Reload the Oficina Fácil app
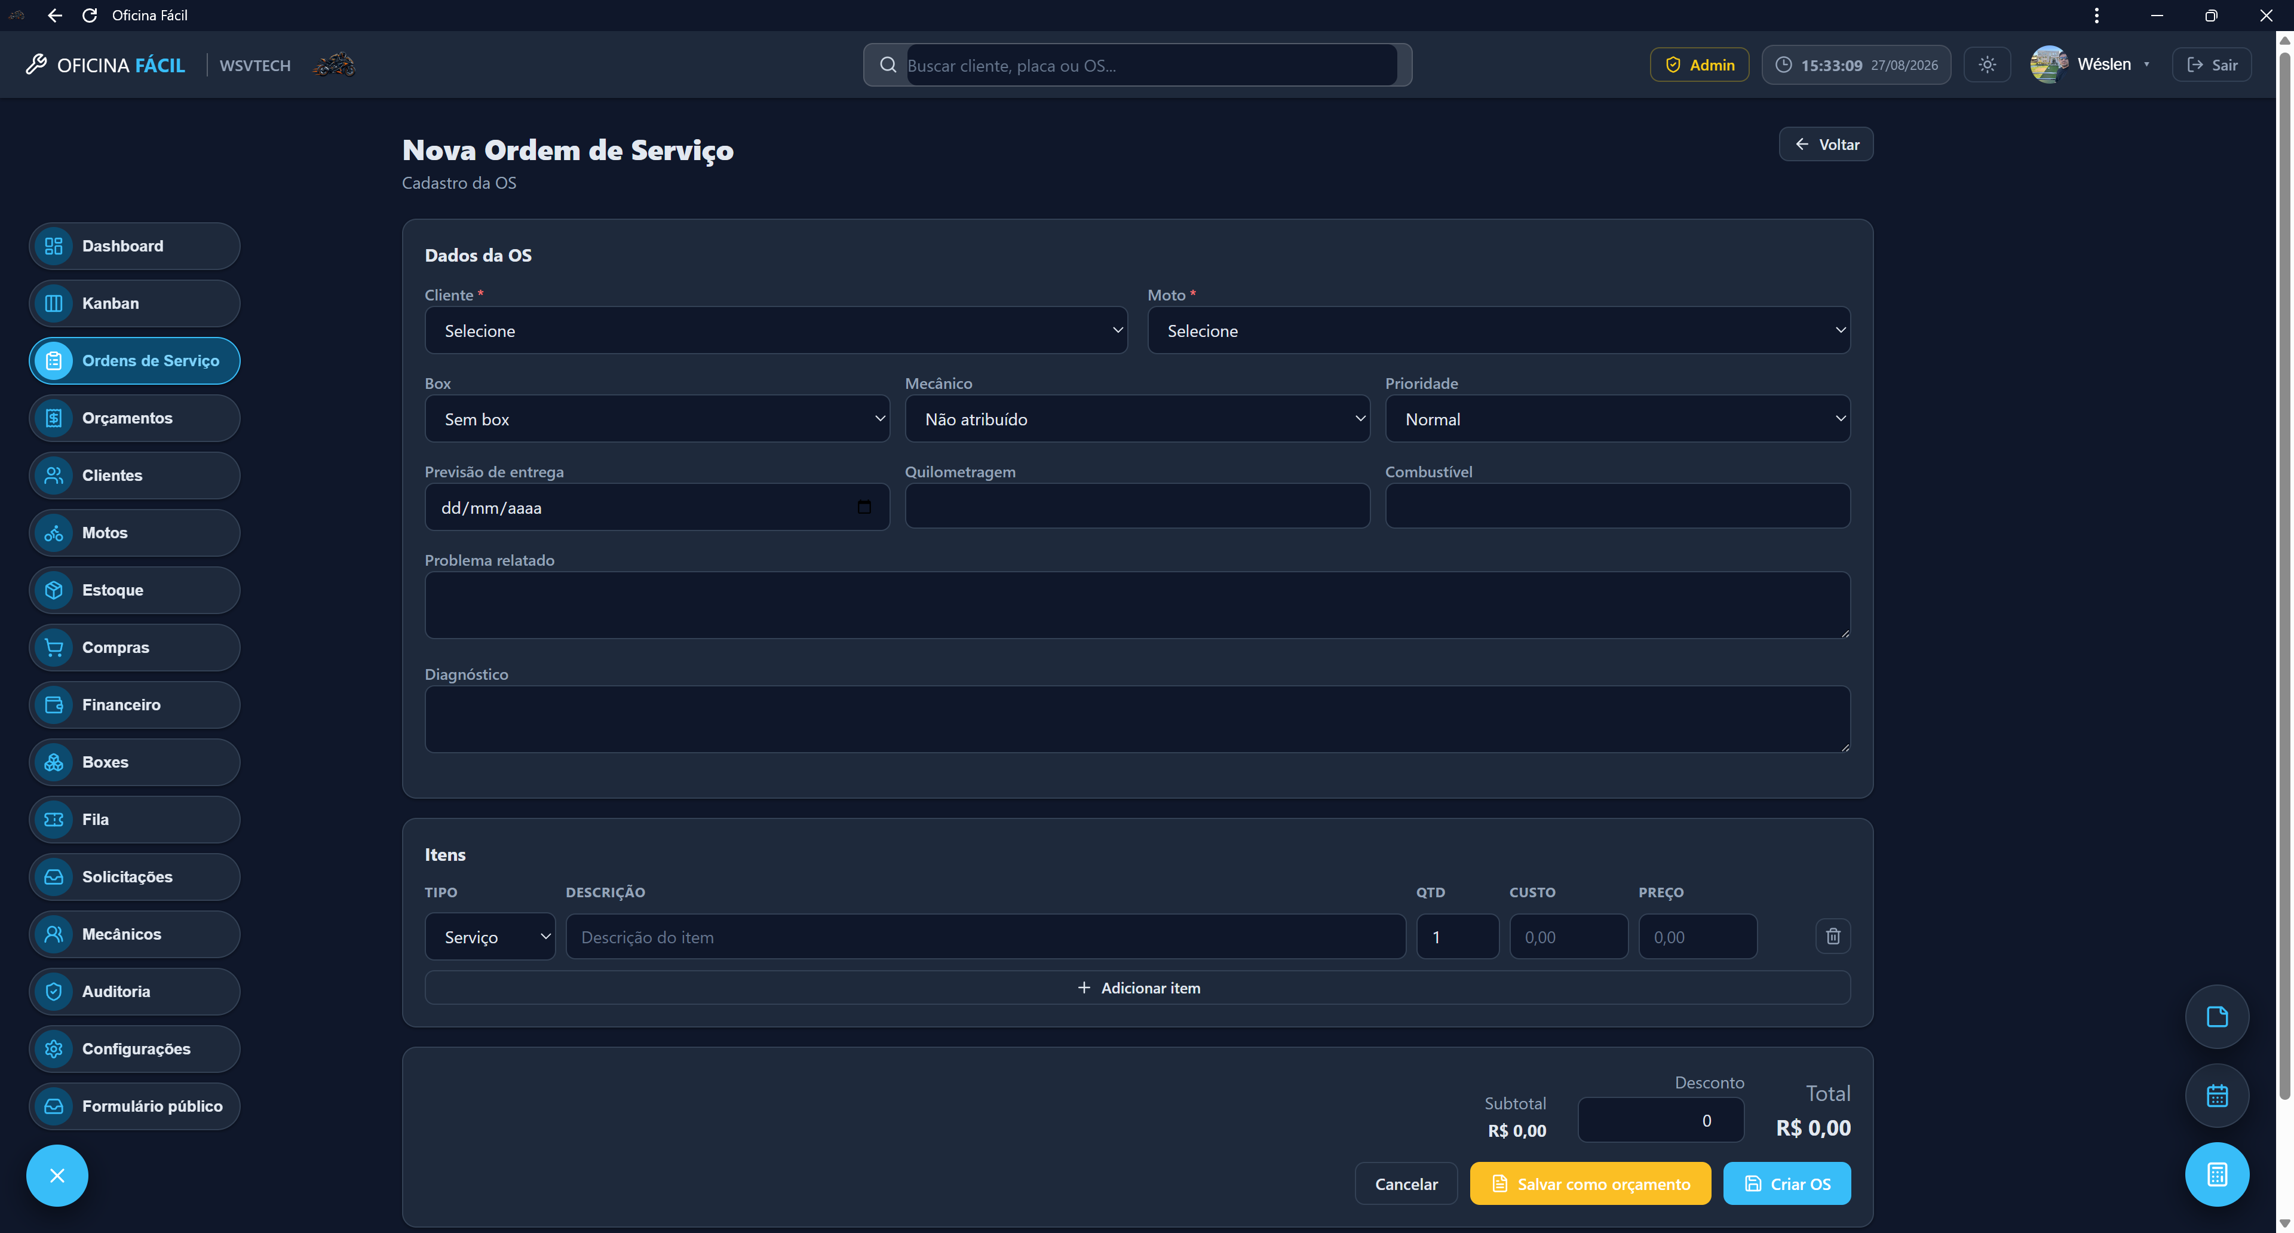2294x1233 pixels. coord(89,15)
